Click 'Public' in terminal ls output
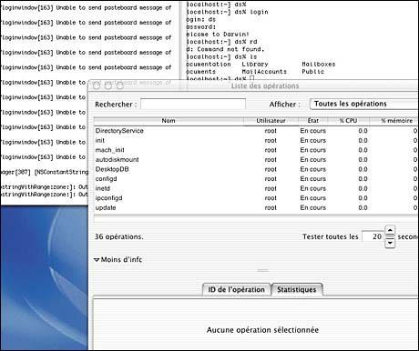 click(x=312, y=72)
